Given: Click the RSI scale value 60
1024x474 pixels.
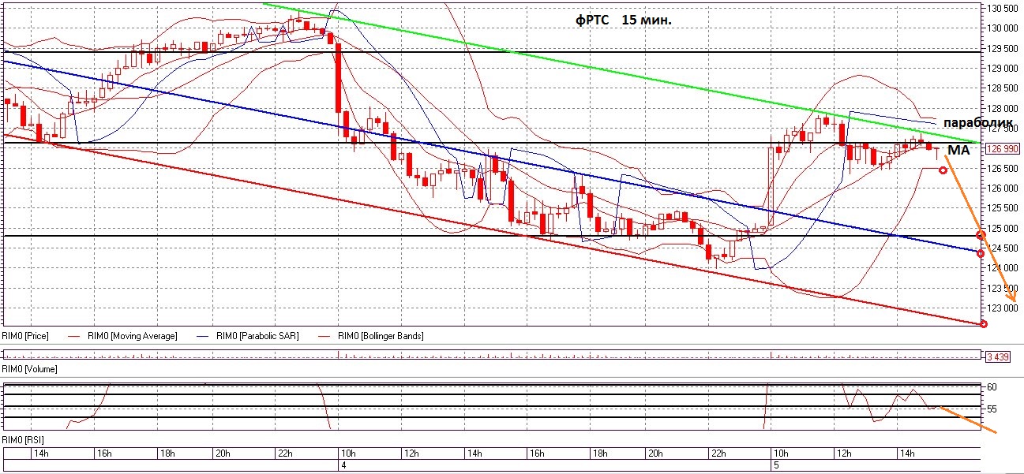Looking at the screenshot, I should tap(992, 387).
